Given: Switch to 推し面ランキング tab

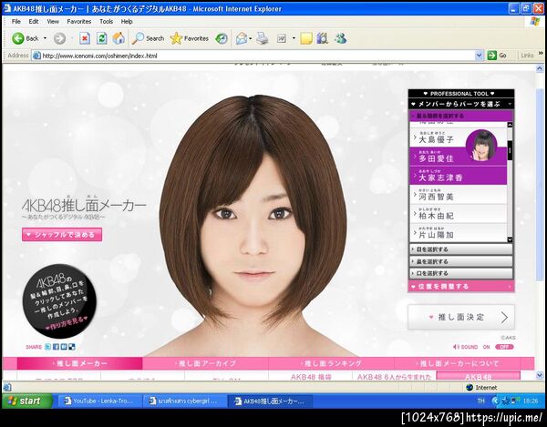Looking at the screenshot, I should point(332,363).
